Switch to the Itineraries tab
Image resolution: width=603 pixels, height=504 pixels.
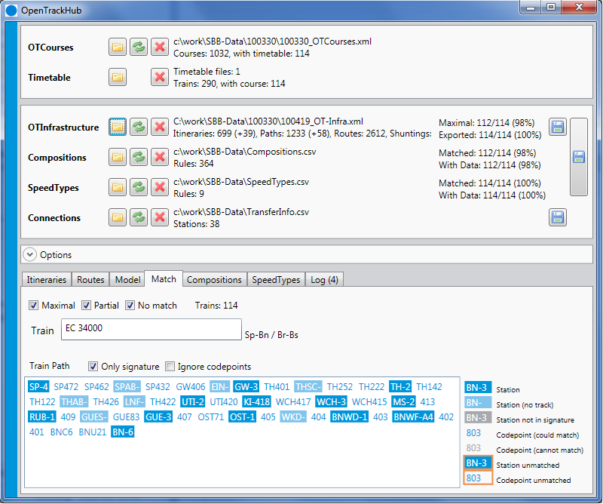coord(46,279)
